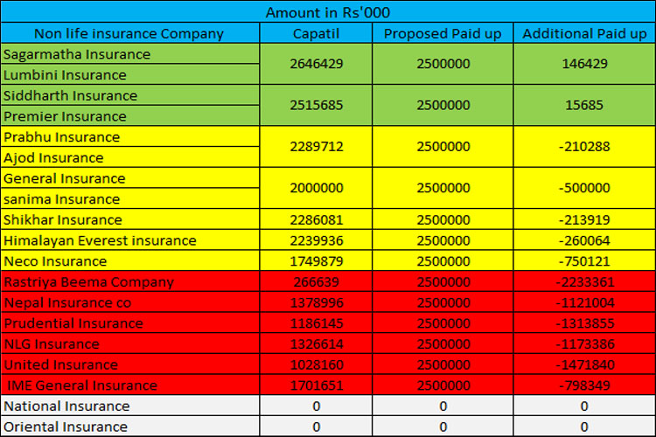Select the Oriental Insurance cell

coord(66,427)
